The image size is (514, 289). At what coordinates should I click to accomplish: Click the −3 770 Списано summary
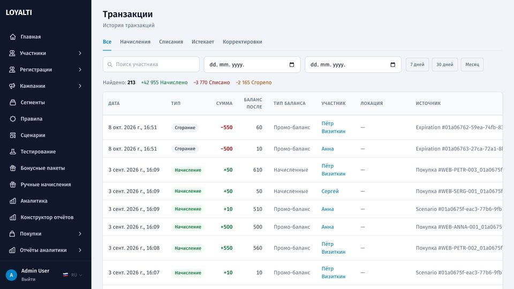[x=211, y=82]
